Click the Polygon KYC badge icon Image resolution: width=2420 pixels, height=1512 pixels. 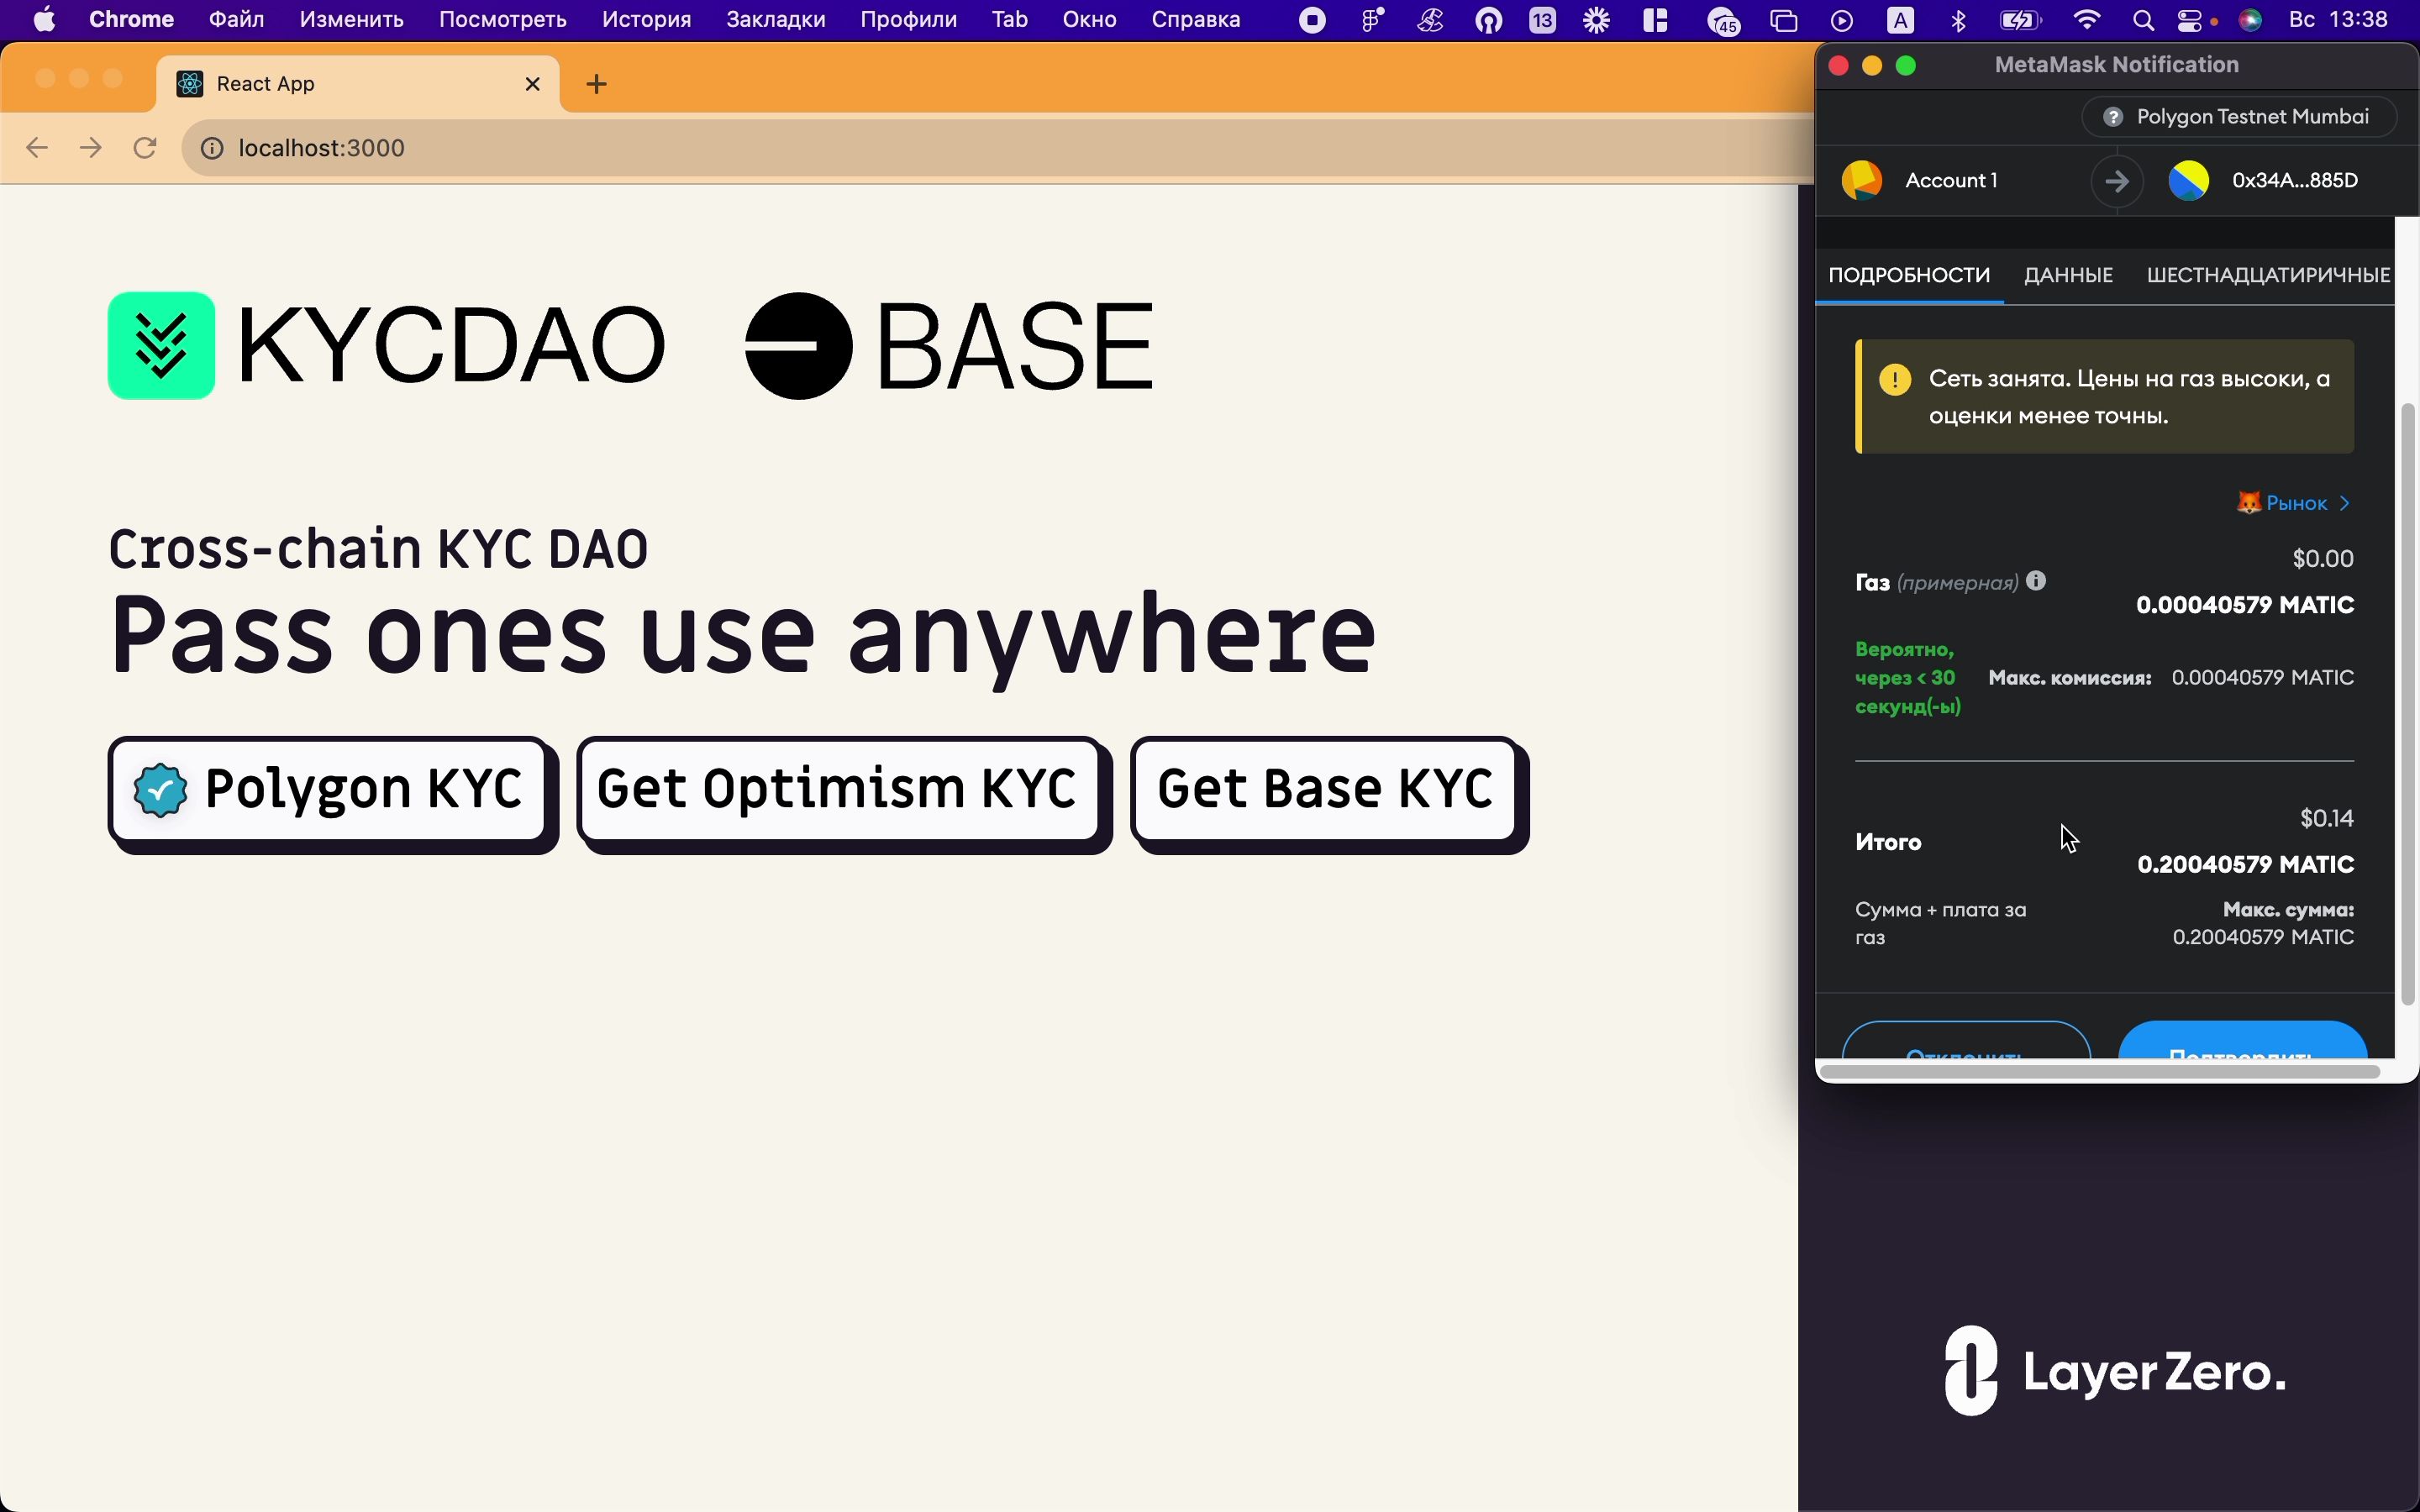point(159,789)
